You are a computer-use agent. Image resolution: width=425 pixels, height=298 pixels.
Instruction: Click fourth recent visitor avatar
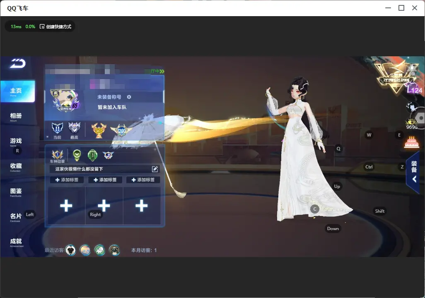(x=114, y=250)
